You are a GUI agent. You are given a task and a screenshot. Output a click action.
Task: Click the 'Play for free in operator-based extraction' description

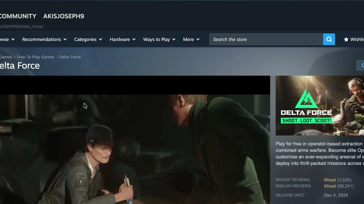point(320,154)
